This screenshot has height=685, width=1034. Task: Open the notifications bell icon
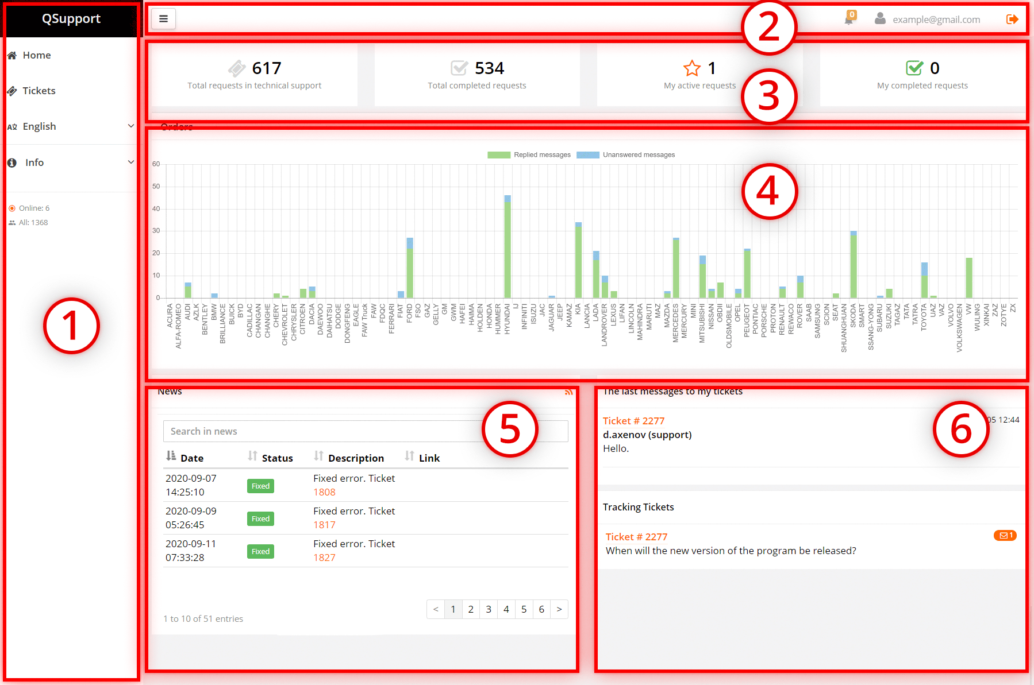pyautogui.click(x=849, y=19)
